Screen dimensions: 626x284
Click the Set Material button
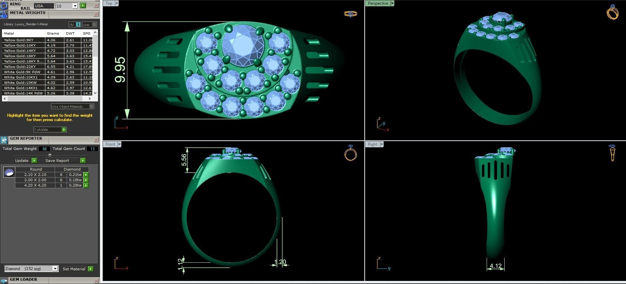pyautogui.click(x=74, y=269)
